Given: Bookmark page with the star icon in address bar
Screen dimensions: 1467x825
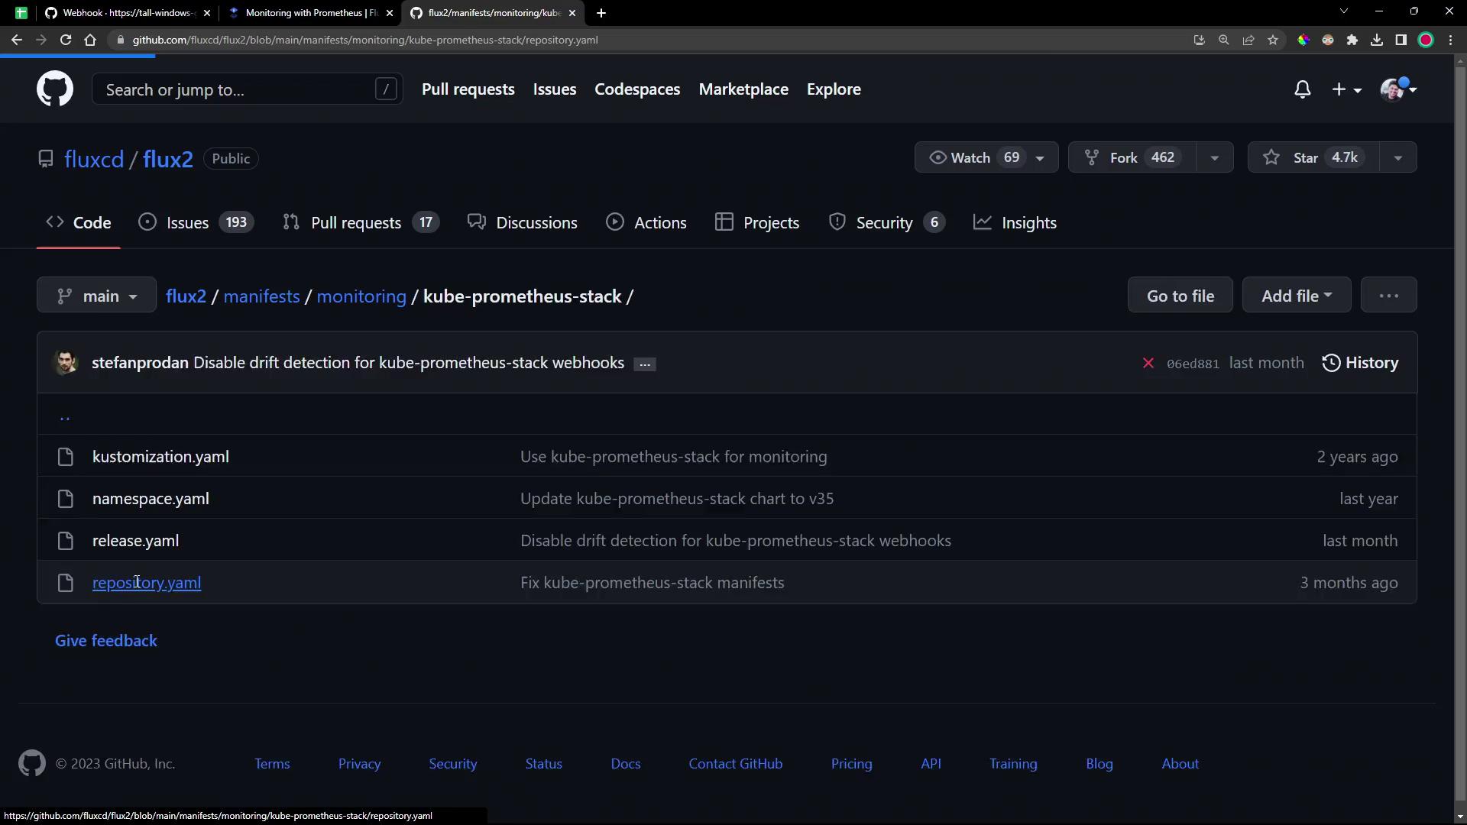Looking at the screenshot, I should pyautogui.click(x=1273, y=40).
